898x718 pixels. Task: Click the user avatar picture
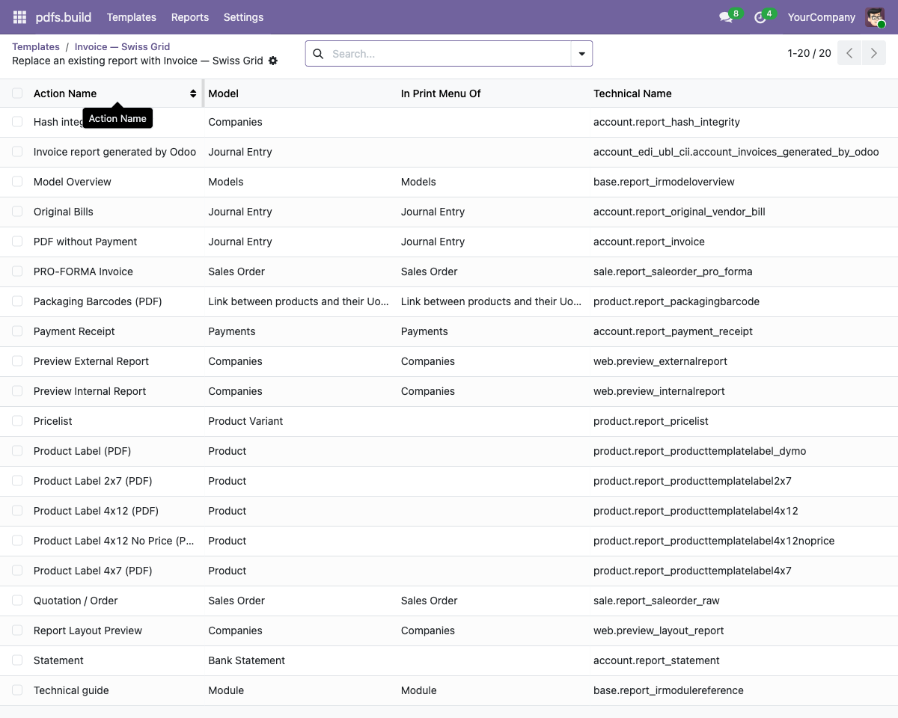tap(875, 17)
